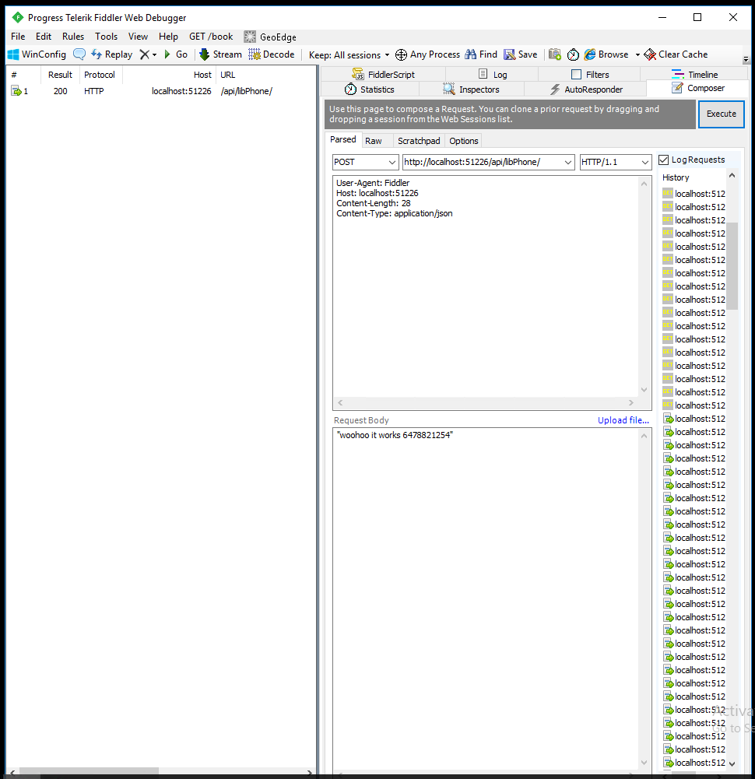Viewport: 755px width, 779px height.
Task: Click Go to resume breakpoints
Action: point(176,54)
